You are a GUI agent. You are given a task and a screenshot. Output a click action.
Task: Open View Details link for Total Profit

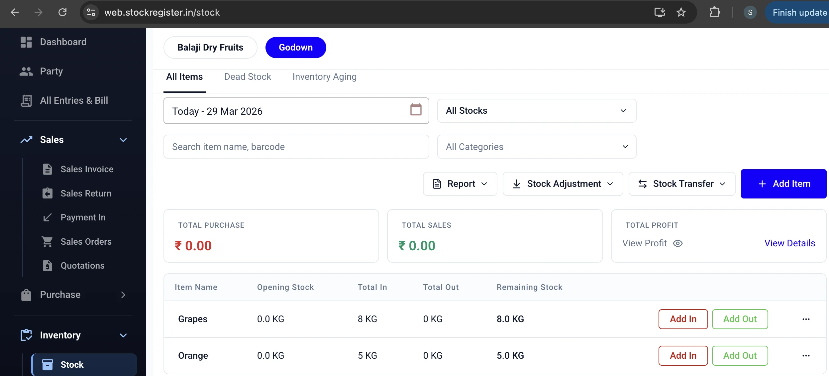(x=789, y=243)
